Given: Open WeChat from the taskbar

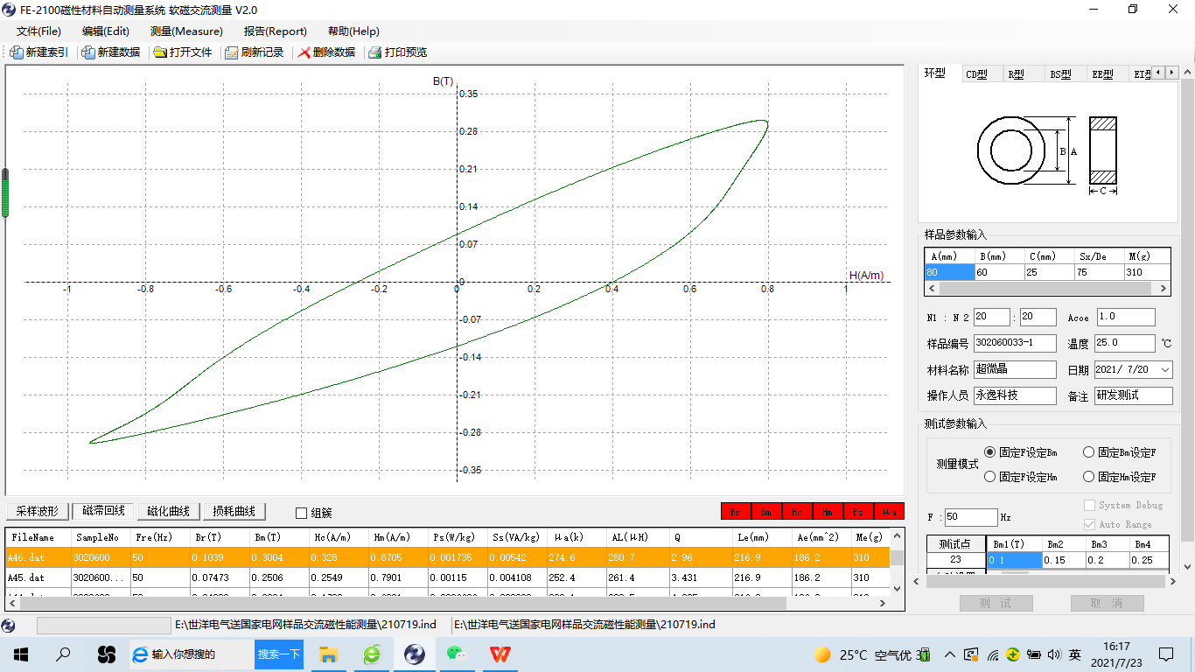Looking at the screenshot, I should coord(457,654).
